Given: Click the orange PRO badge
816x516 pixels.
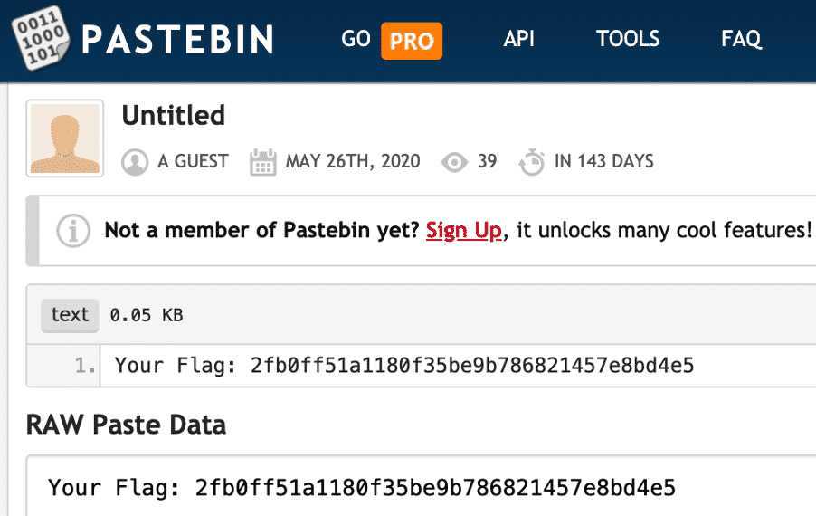Looking at the screenshot, I should pyautogui.click(x=412, y=41).
